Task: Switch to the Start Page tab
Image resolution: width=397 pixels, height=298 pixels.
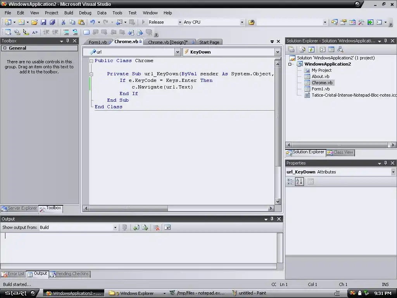Action: coord(209,42)
